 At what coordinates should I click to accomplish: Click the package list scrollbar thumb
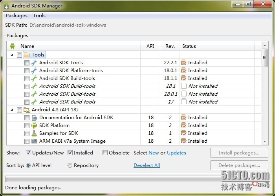(x=265, y=58)
